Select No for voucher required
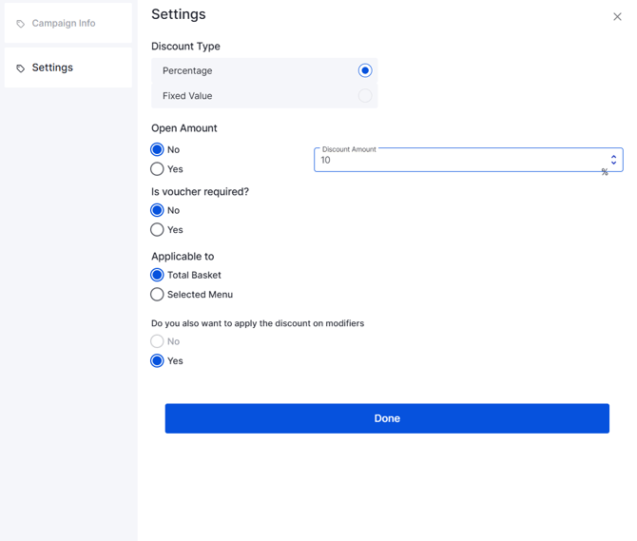 158,210
